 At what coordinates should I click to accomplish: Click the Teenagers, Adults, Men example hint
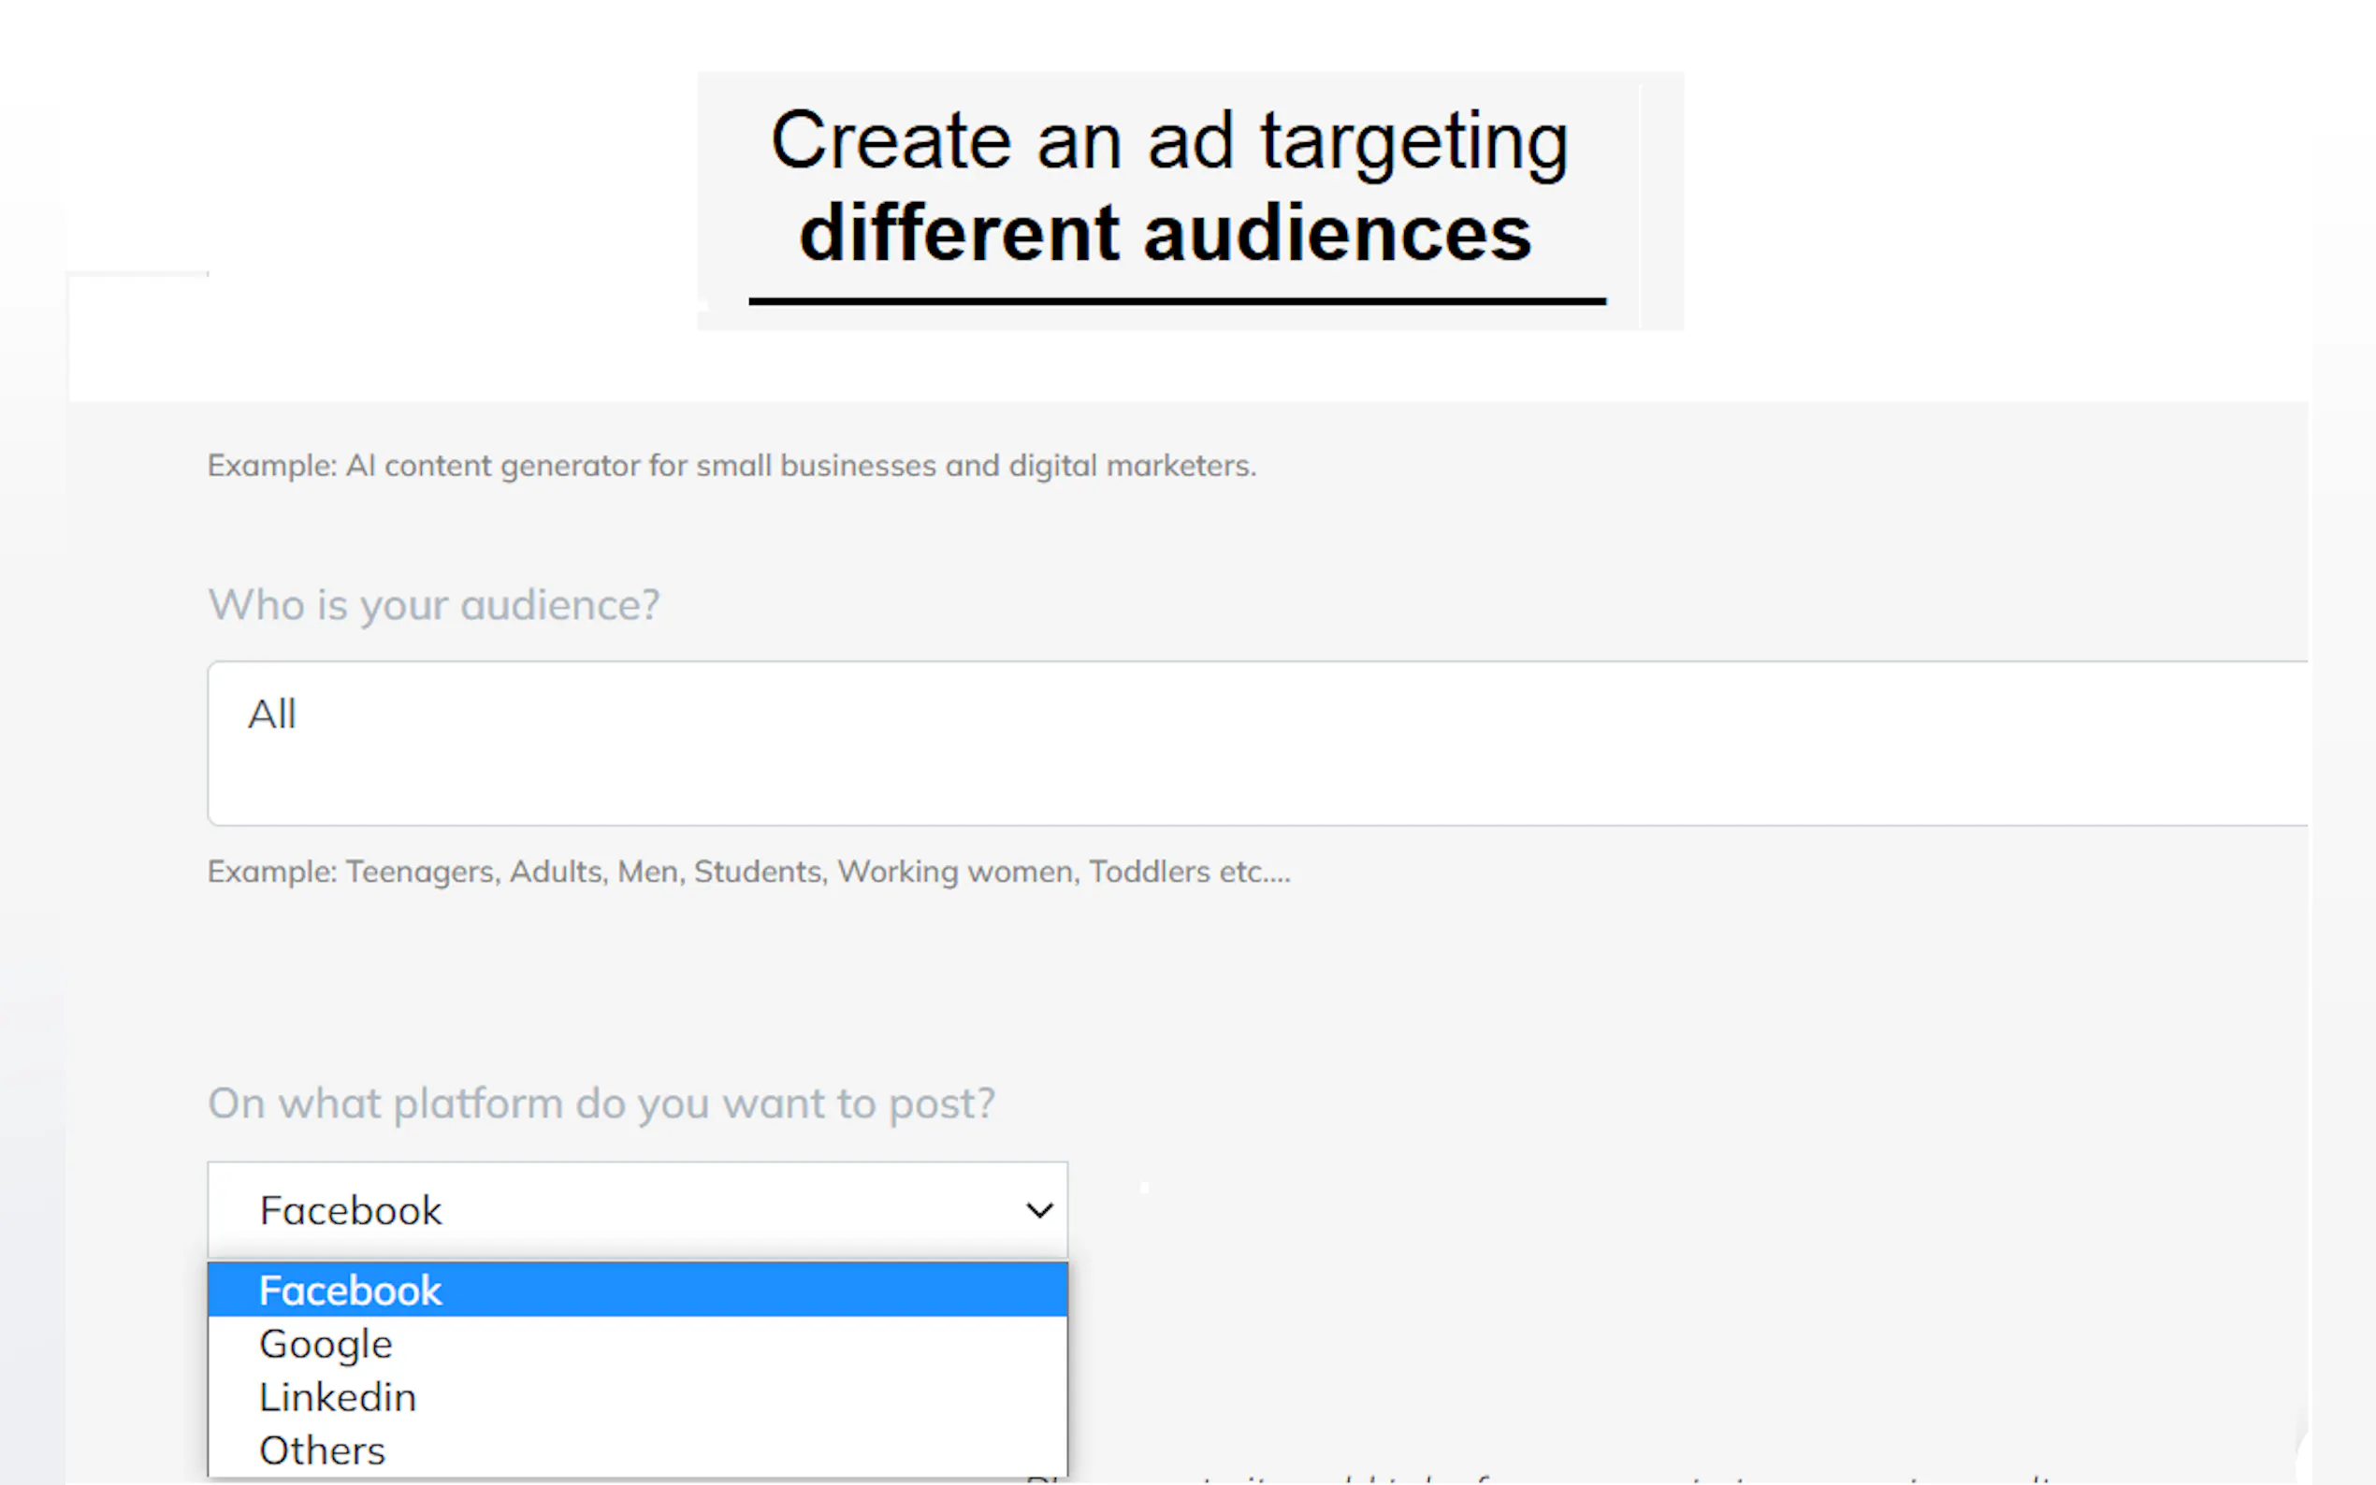click(x=748, y=872)
